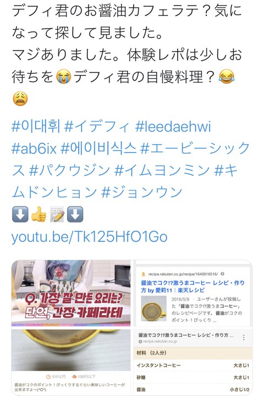Open the #이대휘 hashtag
This screenshot has width=264, height=408.
(x=36, y=127)
